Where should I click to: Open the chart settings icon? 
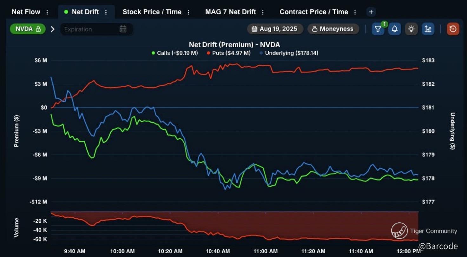tap(428, 29)
